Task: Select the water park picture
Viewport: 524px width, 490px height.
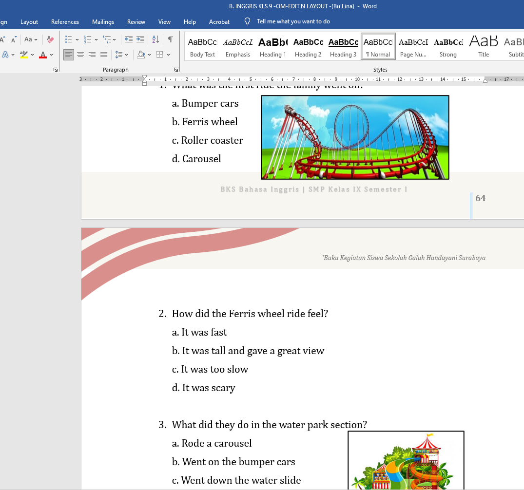Action: pos(406,460)
